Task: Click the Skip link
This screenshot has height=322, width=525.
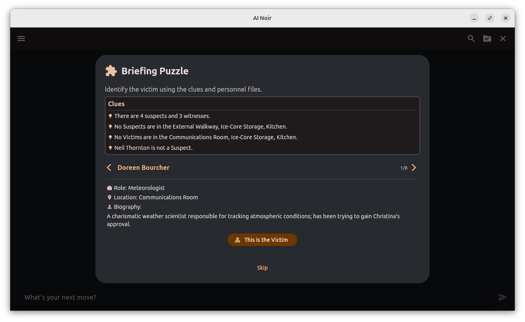Action: pos(262,267)
